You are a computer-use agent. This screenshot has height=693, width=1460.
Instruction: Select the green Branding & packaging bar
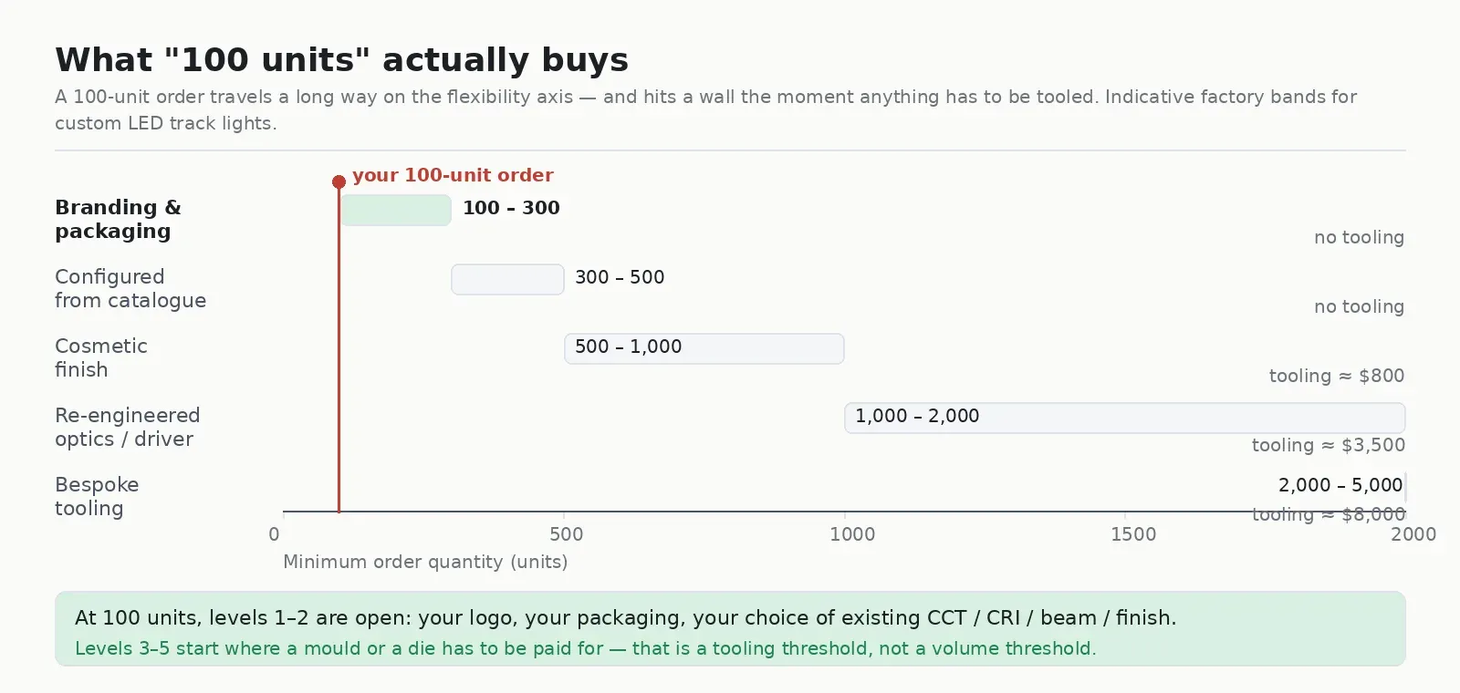click(396, 210)
